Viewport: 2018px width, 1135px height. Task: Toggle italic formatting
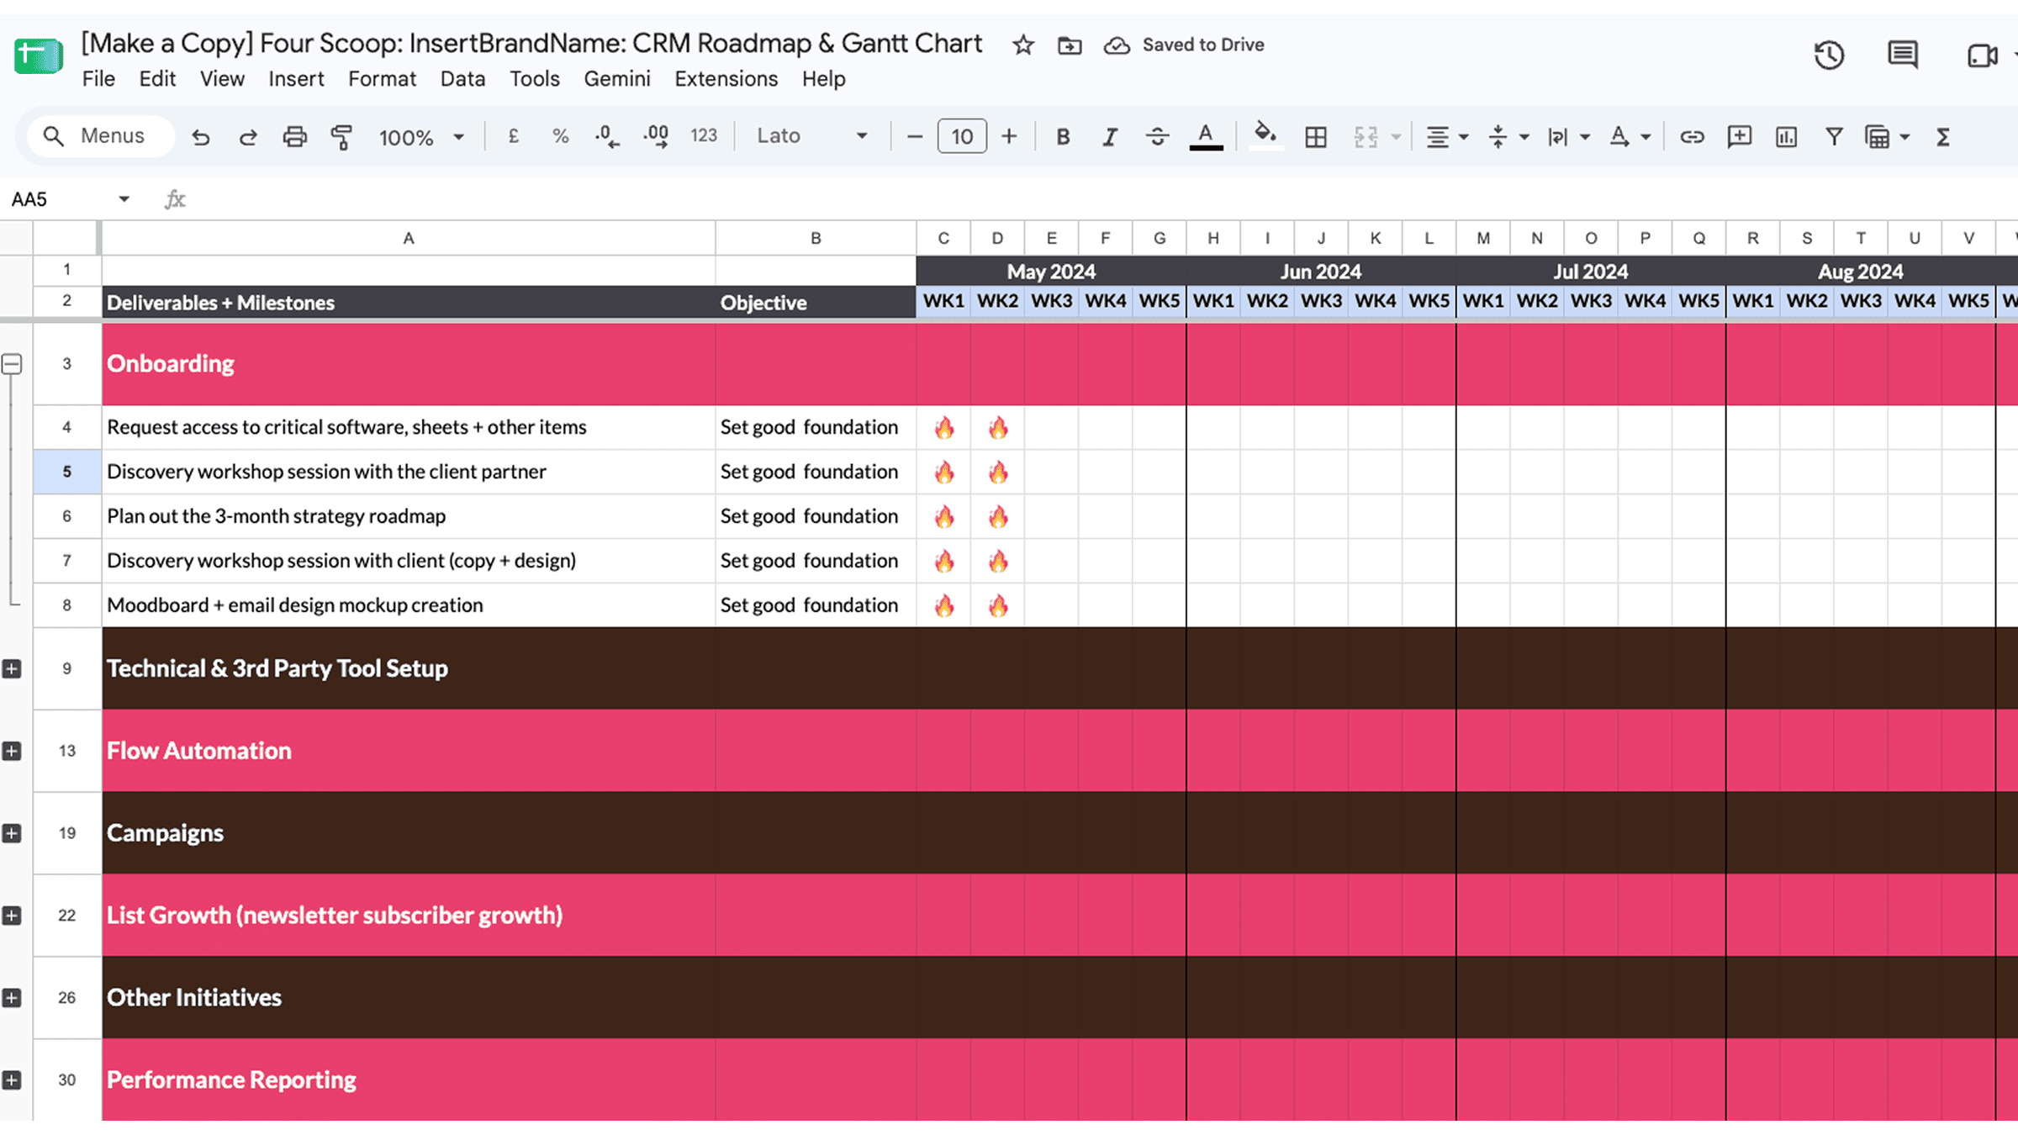[x=1110, y=136]
